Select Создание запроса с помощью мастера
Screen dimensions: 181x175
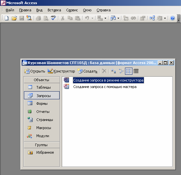pyautogui.click(x=105, y=87)
